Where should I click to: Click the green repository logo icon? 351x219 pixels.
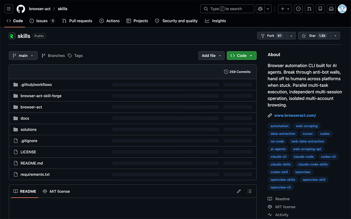[12, 36]
